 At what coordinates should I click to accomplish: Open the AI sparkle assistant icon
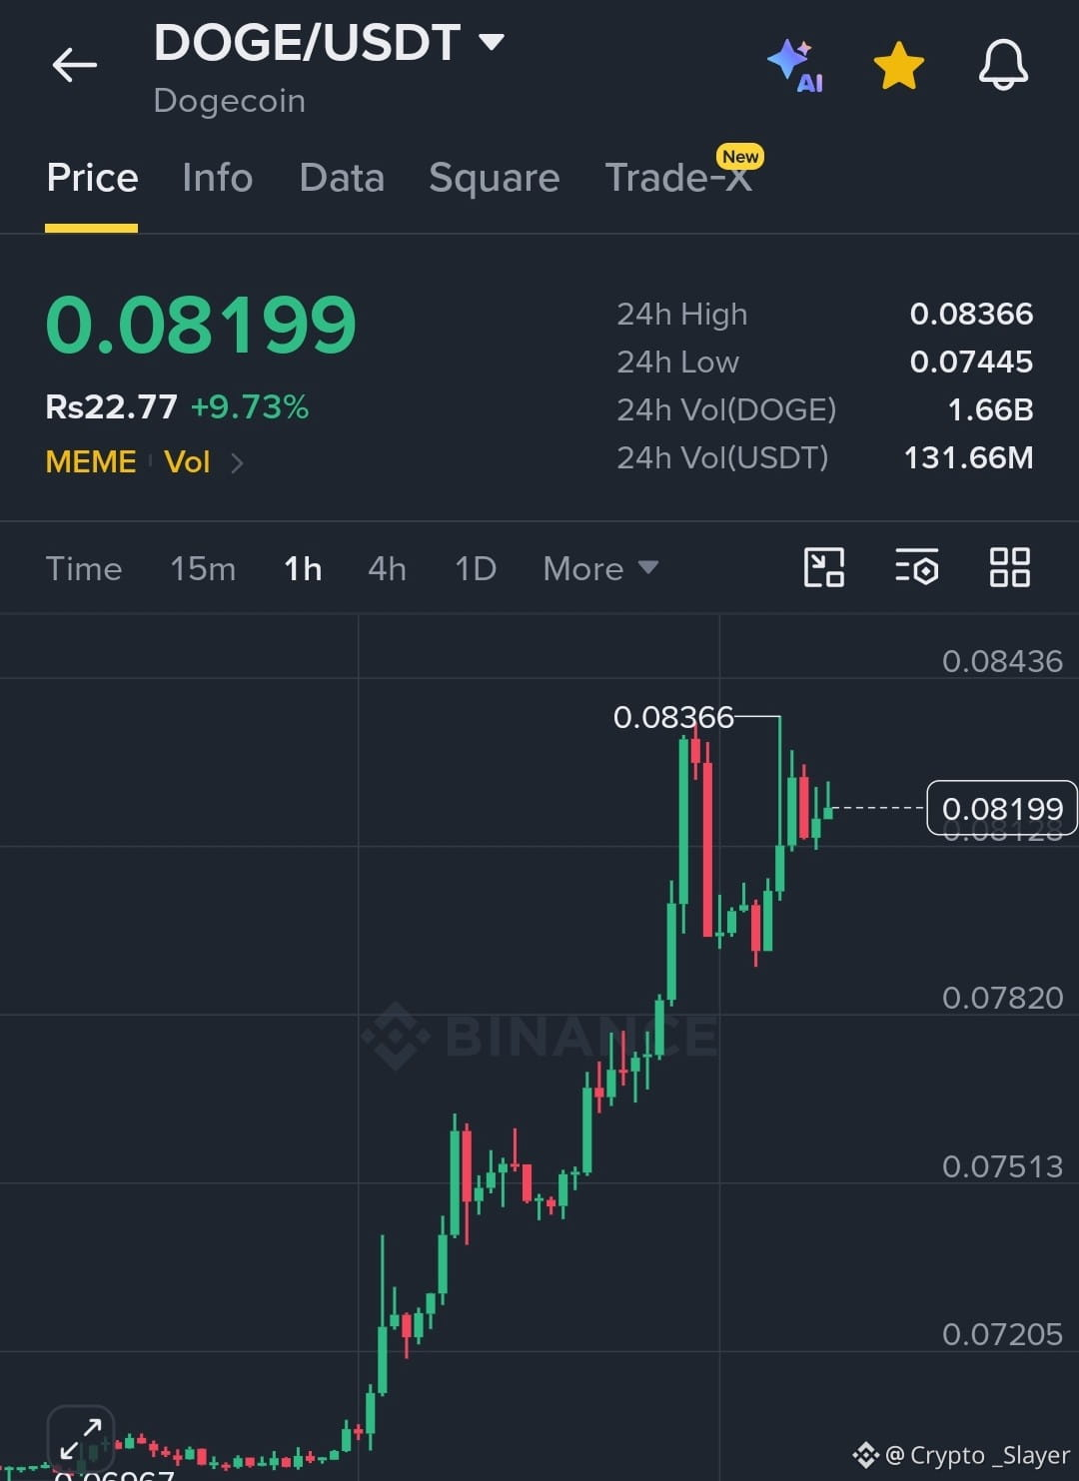(x=796, y=66)
